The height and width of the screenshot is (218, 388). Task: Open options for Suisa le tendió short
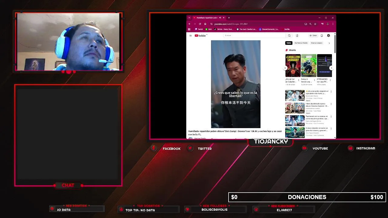[315, 80]
